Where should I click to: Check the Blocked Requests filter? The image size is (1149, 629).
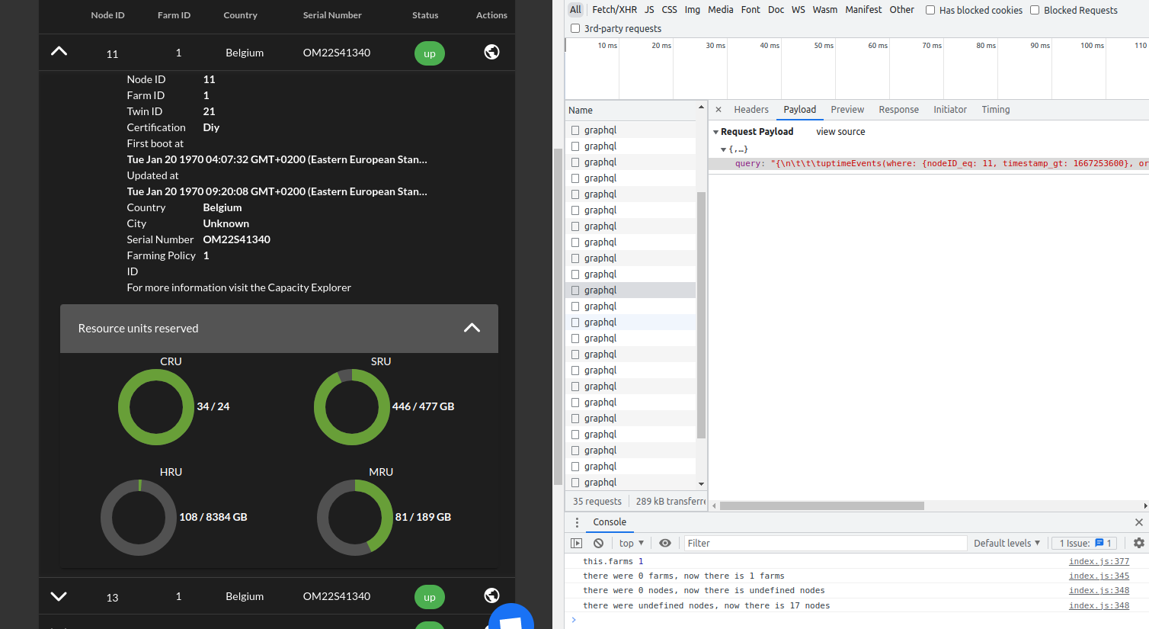pos(1035,10)
